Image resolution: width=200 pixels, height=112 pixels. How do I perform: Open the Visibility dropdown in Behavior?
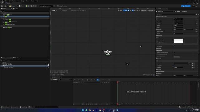pos(178,67)
